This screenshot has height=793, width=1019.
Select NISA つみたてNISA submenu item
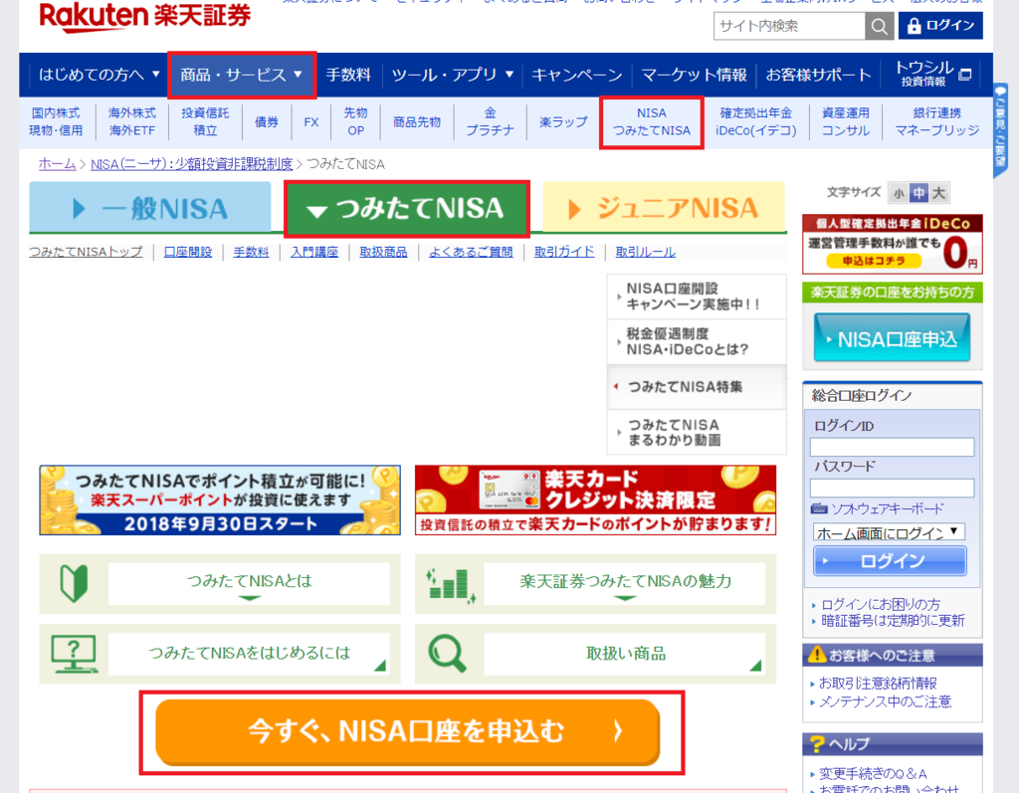click(652, 122)
